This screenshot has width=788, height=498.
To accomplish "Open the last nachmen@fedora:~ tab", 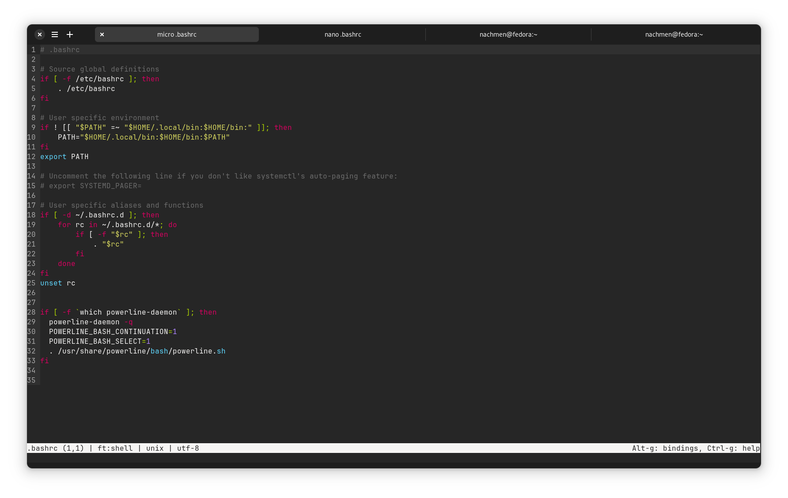I will [674, 34].
